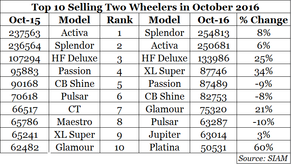Select the 'Jupiter' model cell
The width and height of the screenshot is (291, 164).
(x=164, y=134)
